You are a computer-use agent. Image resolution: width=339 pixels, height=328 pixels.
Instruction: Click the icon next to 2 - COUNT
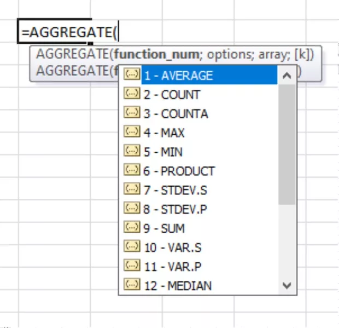[x=132, y=94]
